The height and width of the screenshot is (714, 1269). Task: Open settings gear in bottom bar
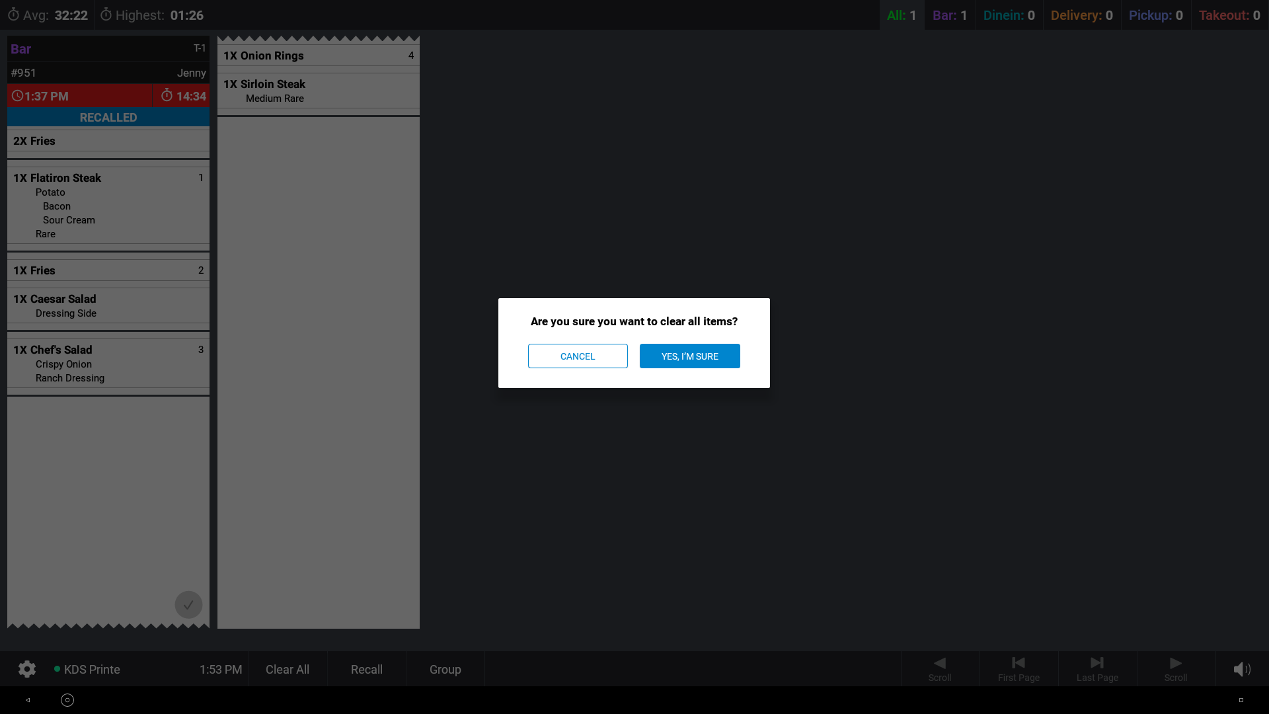point(27,669)
